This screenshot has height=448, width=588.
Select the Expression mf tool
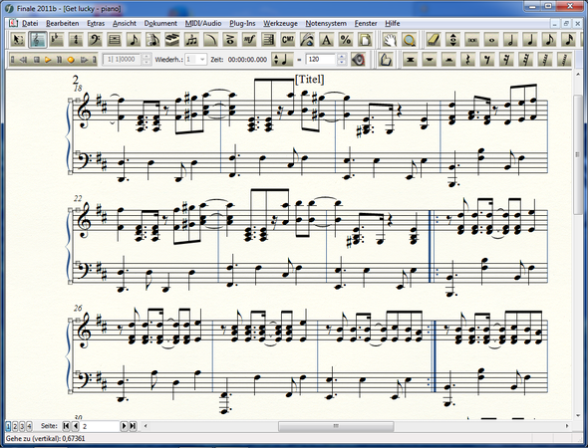coord(249,40)
